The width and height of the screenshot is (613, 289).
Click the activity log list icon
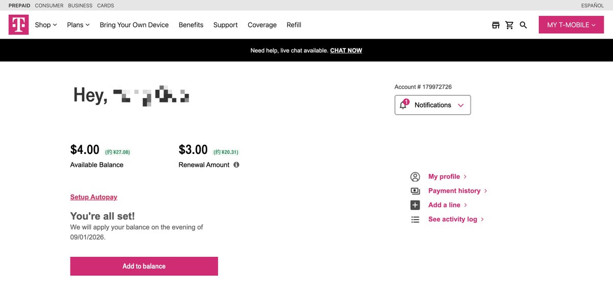click(415, 219)
